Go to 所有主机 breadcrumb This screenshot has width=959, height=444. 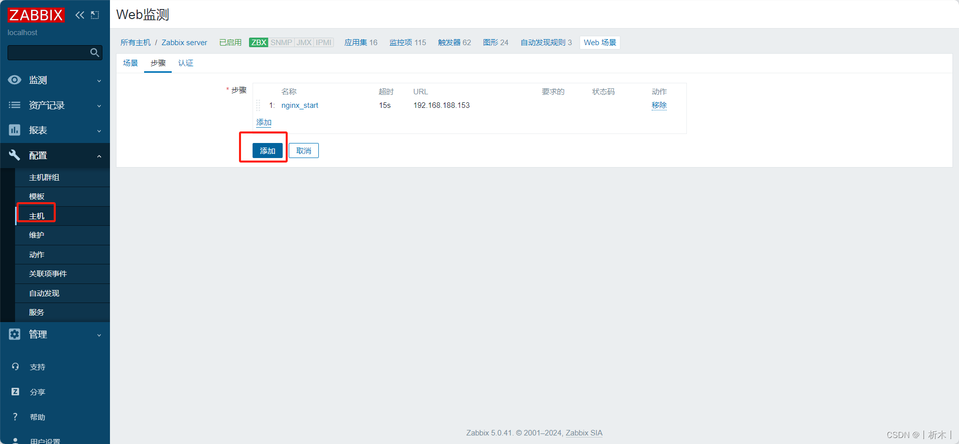tap(136, 43)
